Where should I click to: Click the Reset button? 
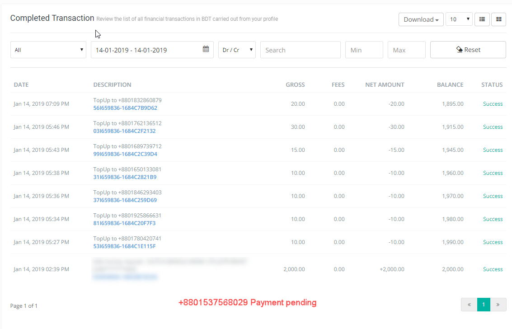tap(468, 50)
